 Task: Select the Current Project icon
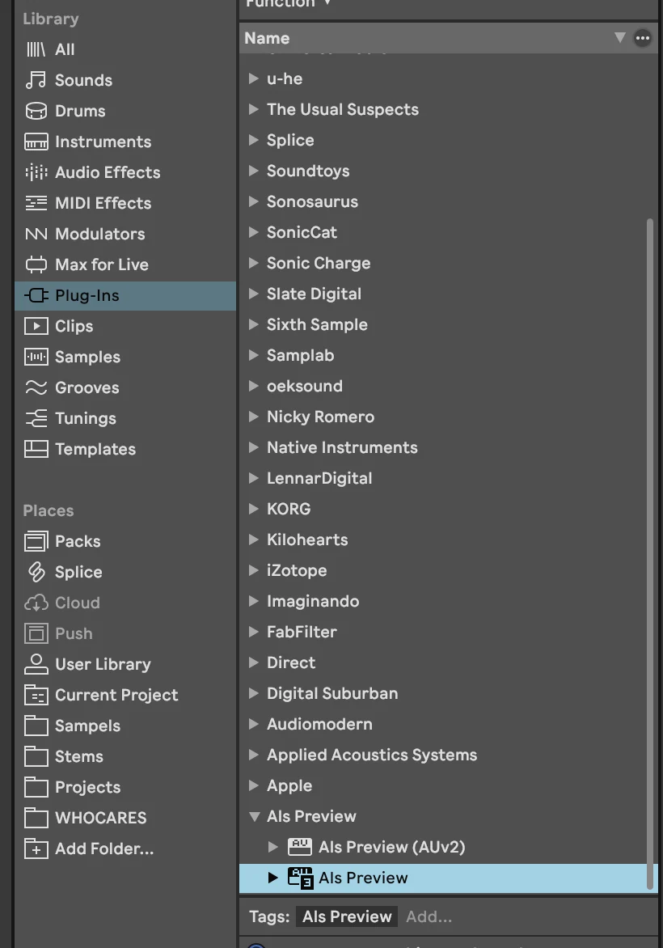click(x=36, y=696)
